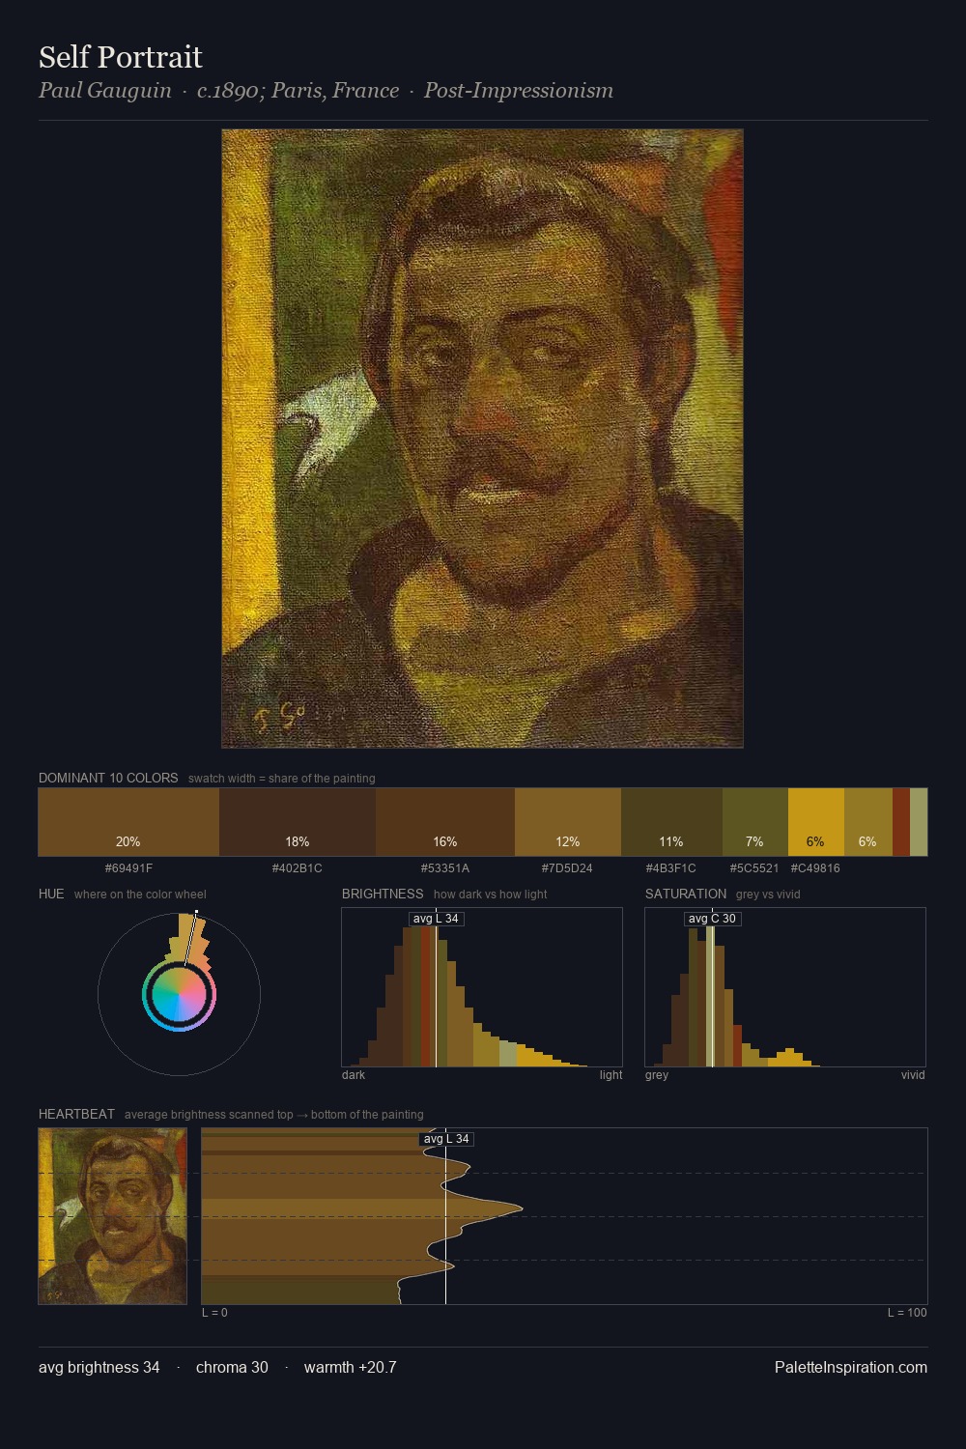The image size is (966, 1449).
Task: Click the 'avg brightness 34' footer stat
Action: click(x=99, y=1367)
